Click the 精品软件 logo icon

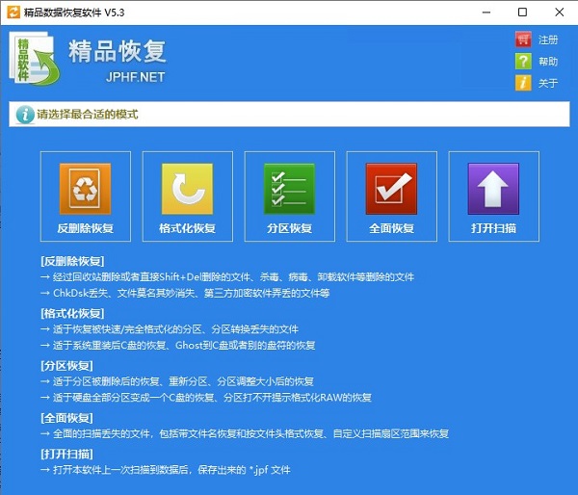click(35, 59)
